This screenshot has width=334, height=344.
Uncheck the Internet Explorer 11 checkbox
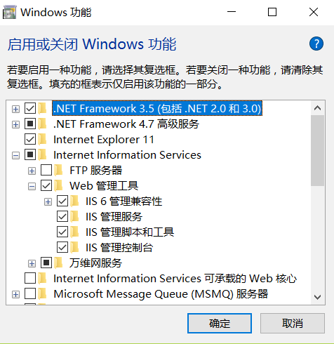point(30,140)
